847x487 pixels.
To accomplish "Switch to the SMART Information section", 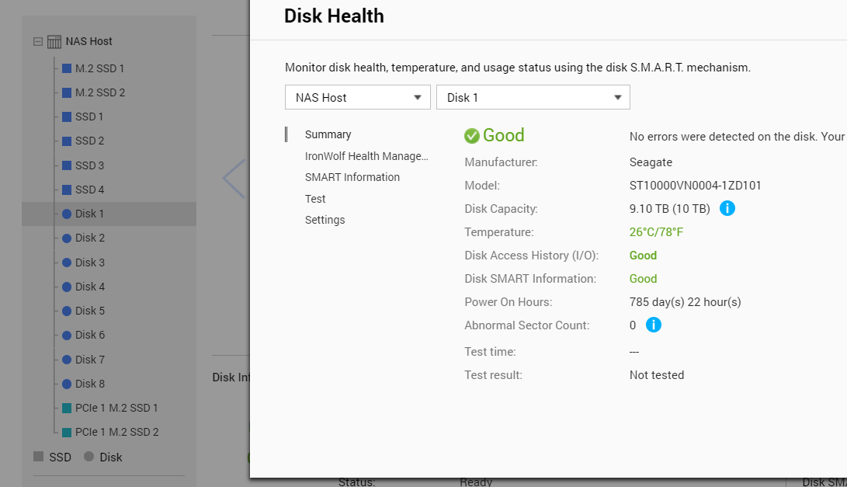I will (352, 177).
